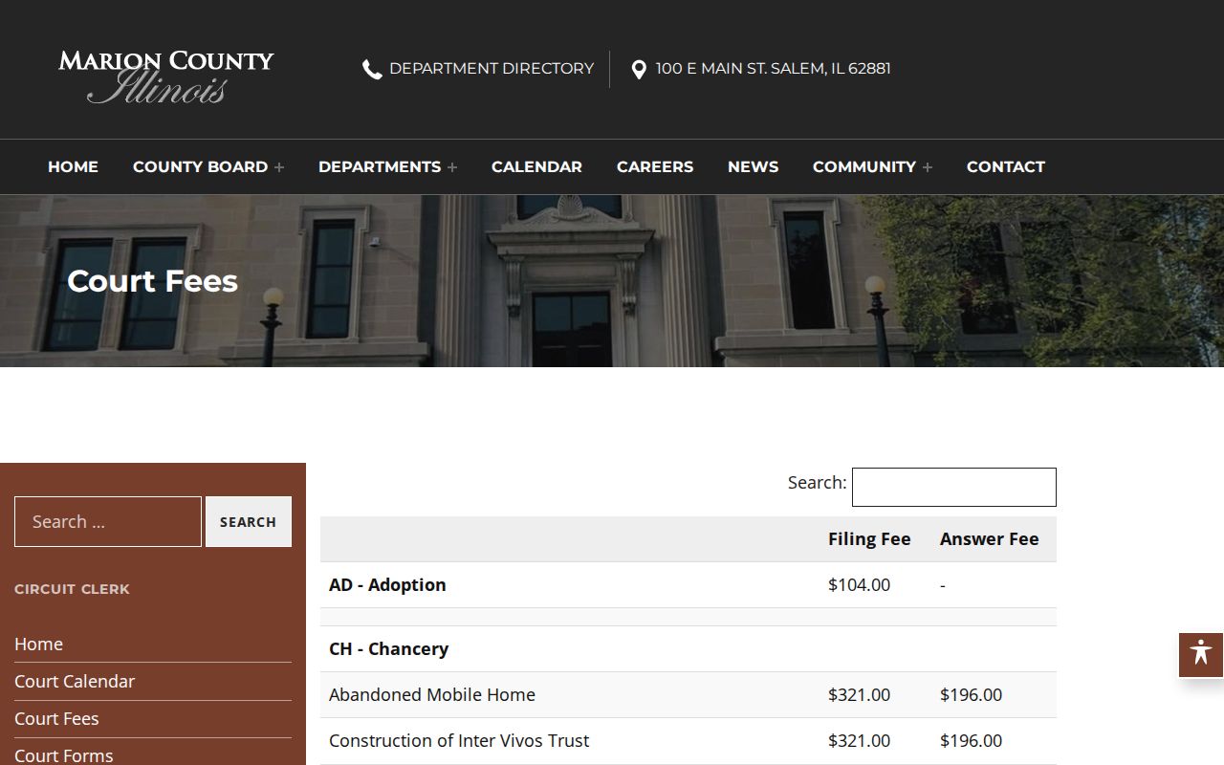Click Construction of Inter Vivos Trust row

(x=688, y=741)
